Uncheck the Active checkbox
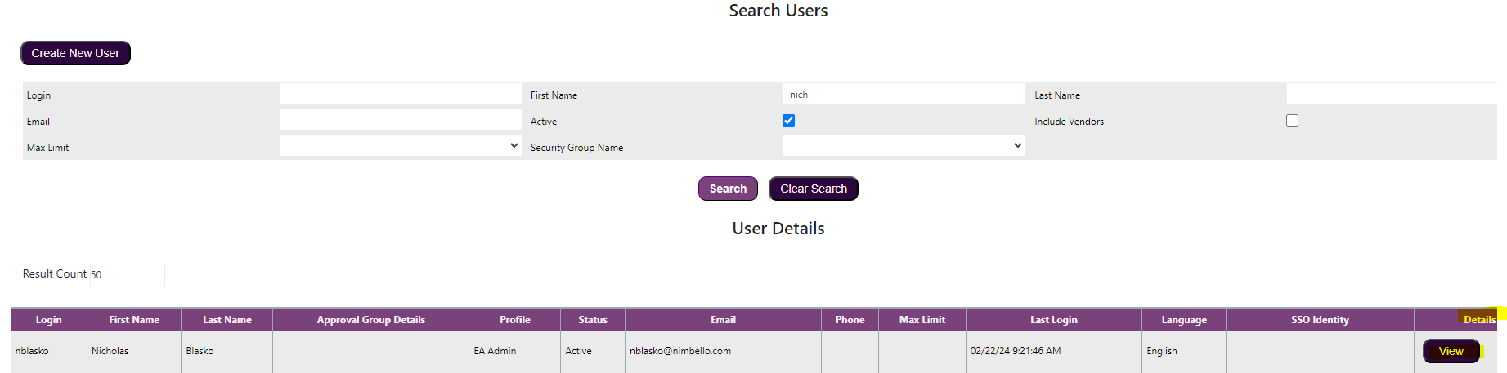The image size is (1507, 373). (x=789, y=121)
